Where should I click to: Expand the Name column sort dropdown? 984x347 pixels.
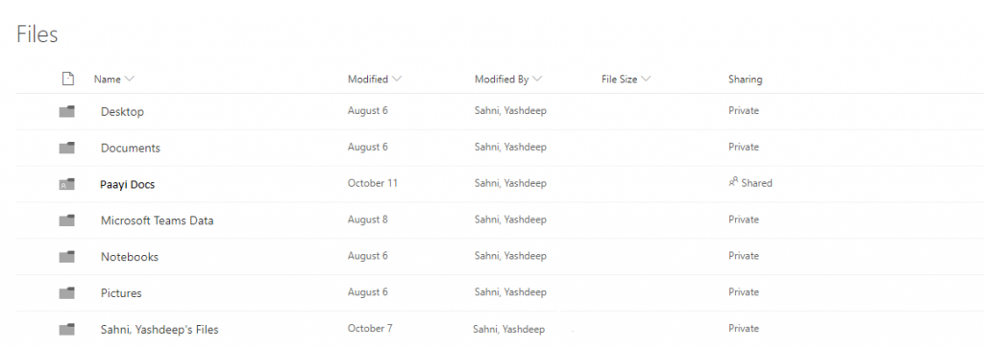coord(130,79)
